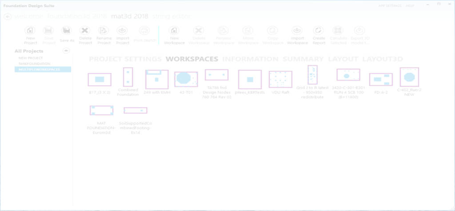Open the SUMMARY tab
This screenshot has width=455, height=211.
303,59
